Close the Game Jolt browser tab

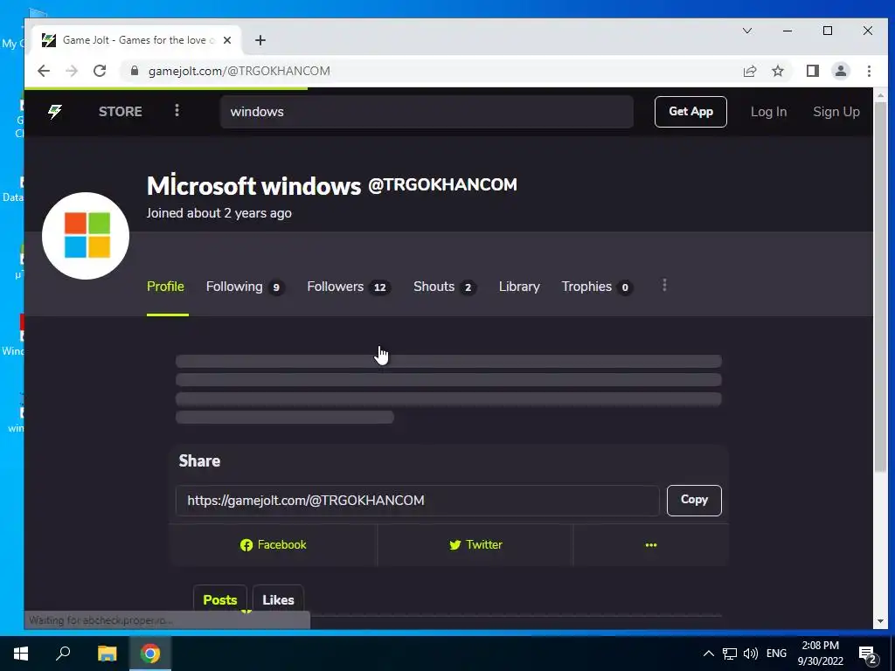(227, 40)
